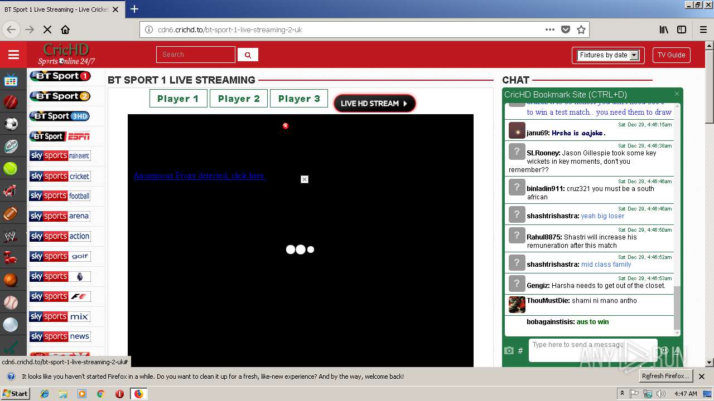Stop page loading in Firefox toolbar
The height and width of the screenshot is (401, 714).
pyautogui.click(x=47, y=30)
